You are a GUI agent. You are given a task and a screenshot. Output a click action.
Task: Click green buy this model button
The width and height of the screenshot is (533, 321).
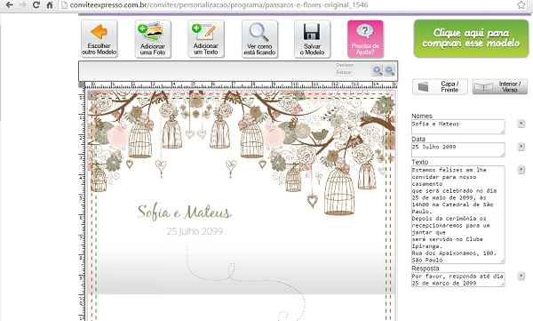(x=471, y=38)
